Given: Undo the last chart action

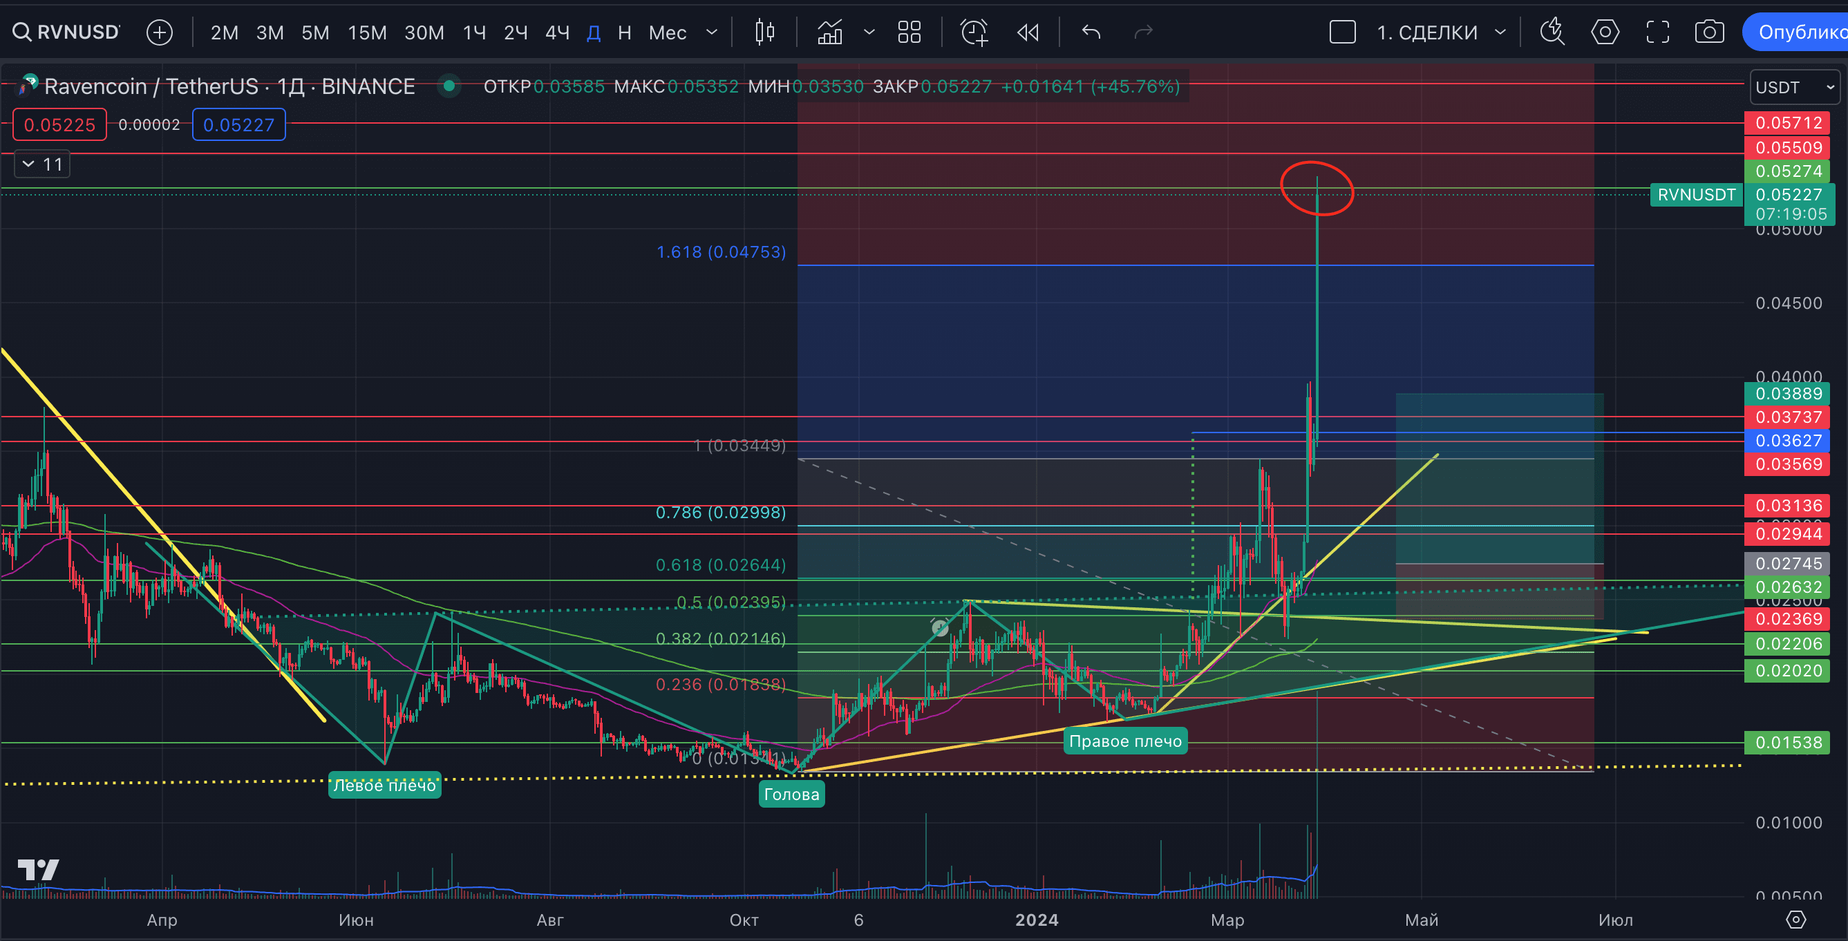Looking at the screenshot, I should point(1090,32).
